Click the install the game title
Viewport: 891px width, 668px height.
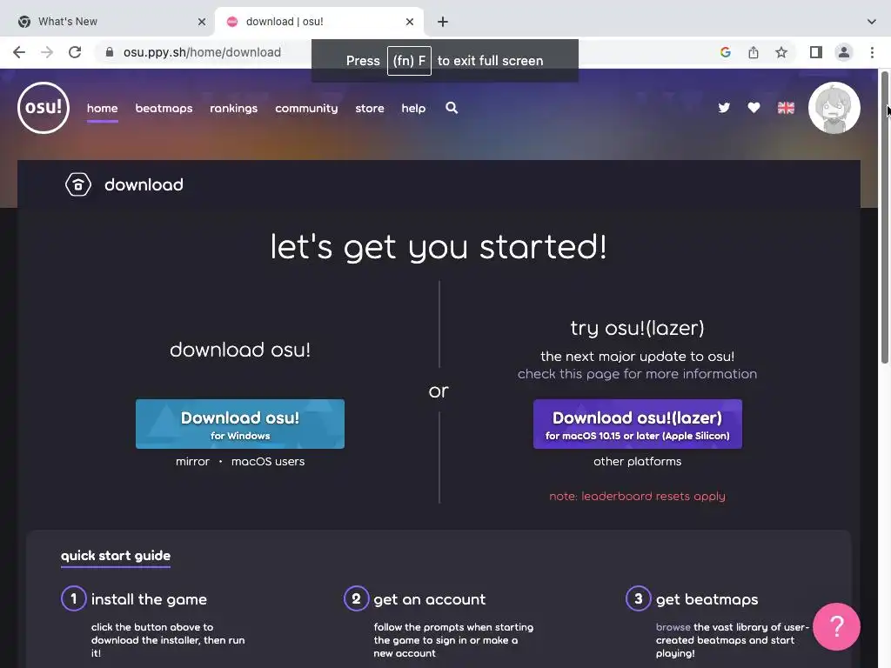tap(149, 599)
